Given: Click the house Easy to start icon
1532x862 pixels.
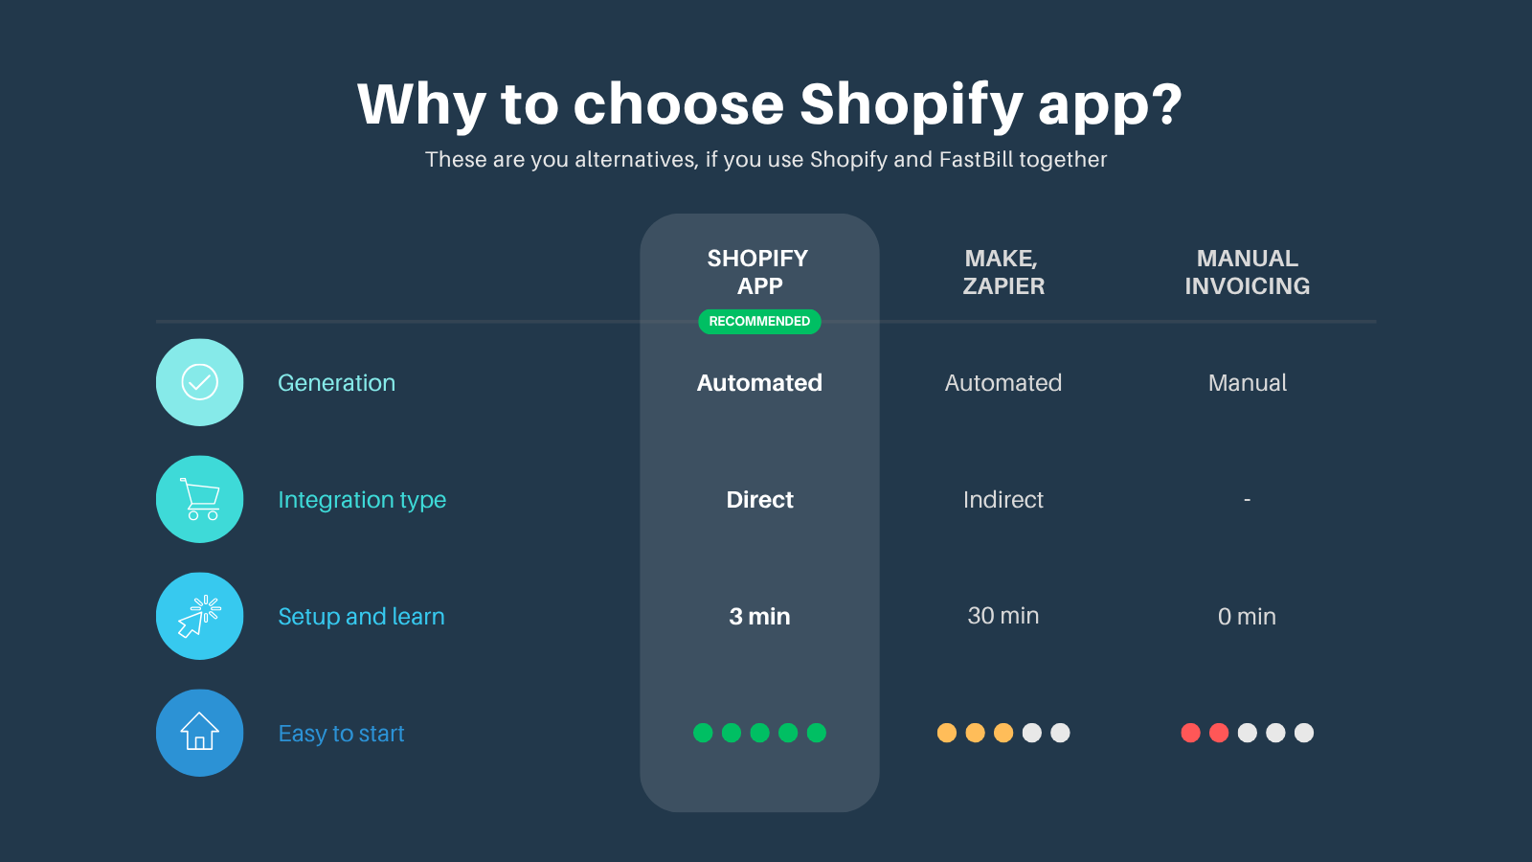Looking at the screenshot, I should pos(199,733).
